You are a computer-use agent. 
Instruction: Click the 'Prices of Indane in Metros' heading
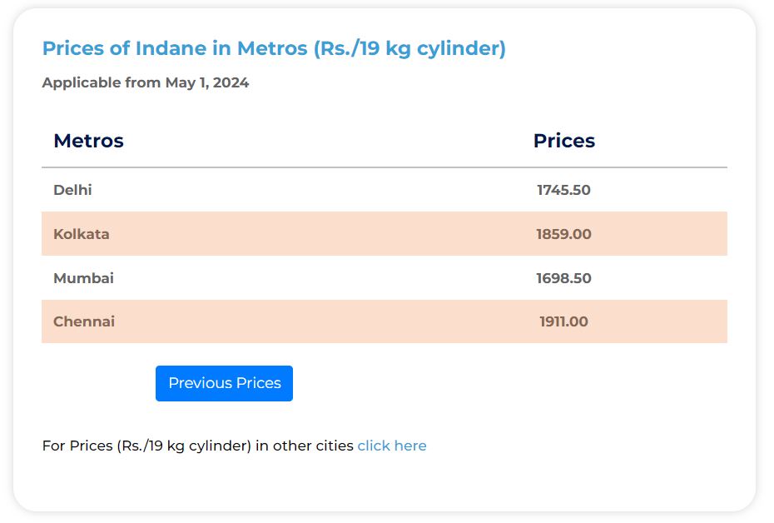click(x=274, y=48)
